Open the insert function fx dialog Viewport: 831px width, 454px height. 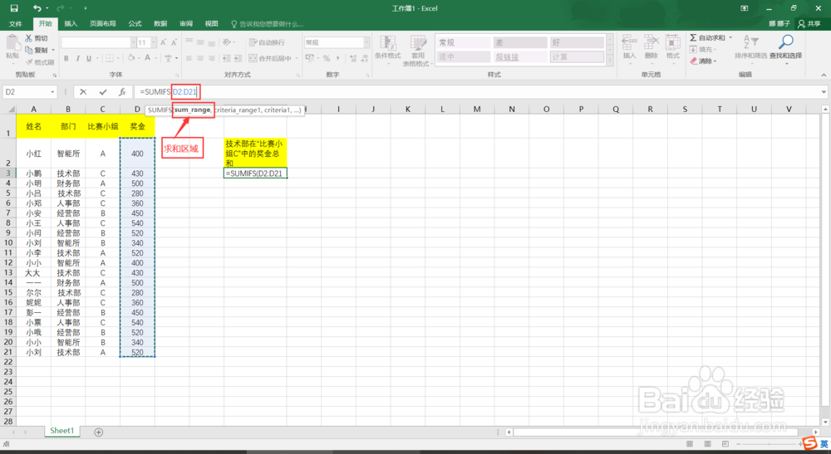tap(122, 92)
